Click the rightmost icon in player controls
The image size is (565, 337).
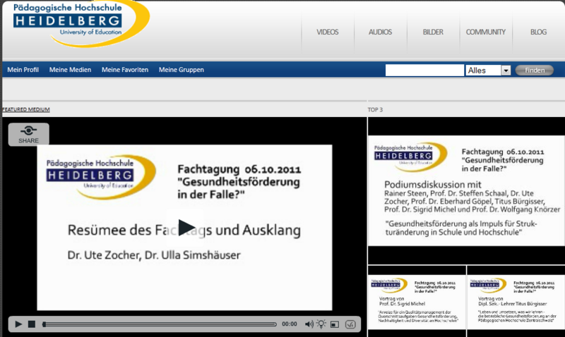350,324
